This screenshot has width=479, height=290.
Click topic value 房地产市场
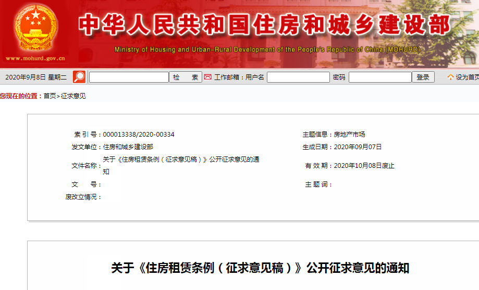[349, 134]
